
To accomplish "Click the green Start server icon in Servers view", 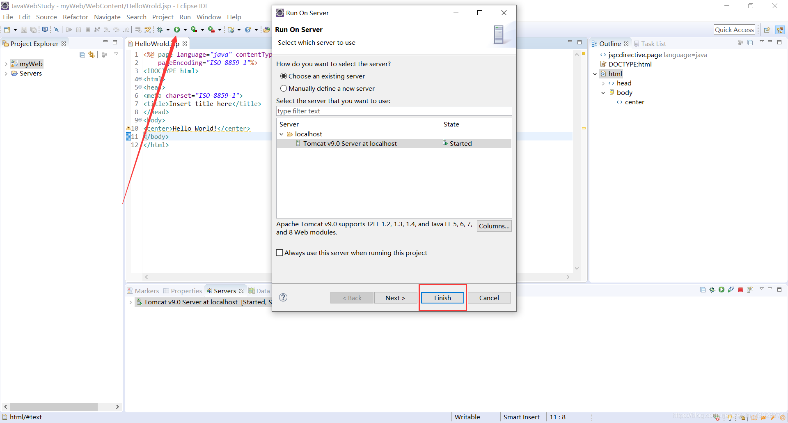I will [722, 290].
